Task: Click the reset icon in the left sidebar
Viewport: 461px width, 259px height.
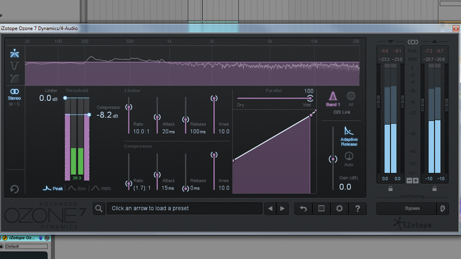Action: click(x=15, y=189)
